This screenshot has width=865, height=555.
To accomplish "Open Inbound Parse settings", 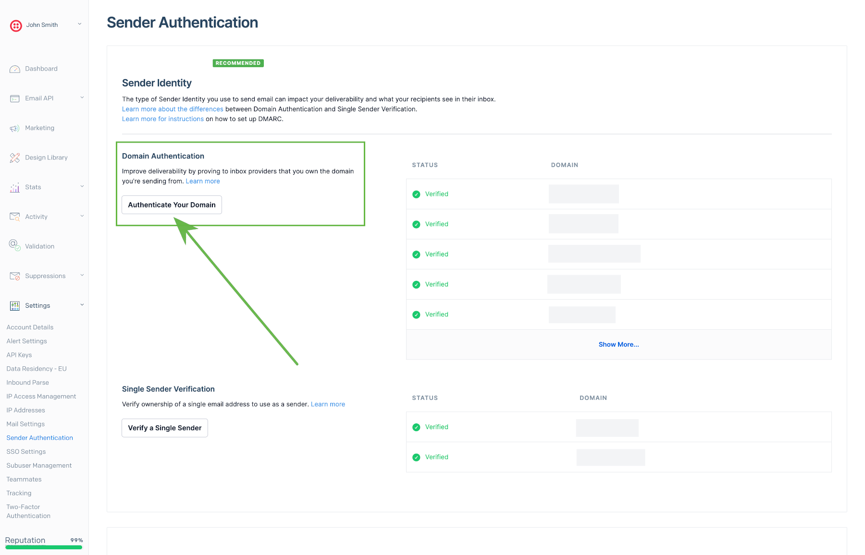I will pyautogui.click(x=28, y=383).
